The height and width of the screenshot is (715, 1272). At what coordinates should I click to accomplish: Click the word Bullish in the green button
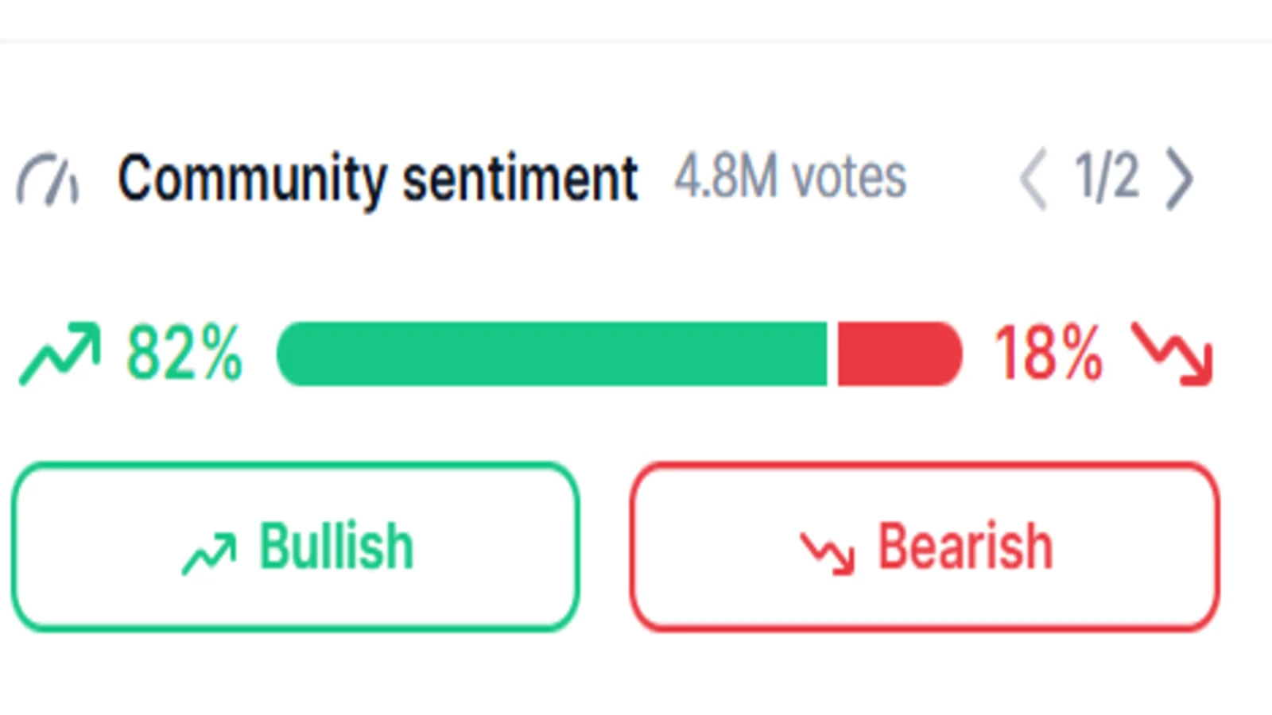[x=336, y=547]
